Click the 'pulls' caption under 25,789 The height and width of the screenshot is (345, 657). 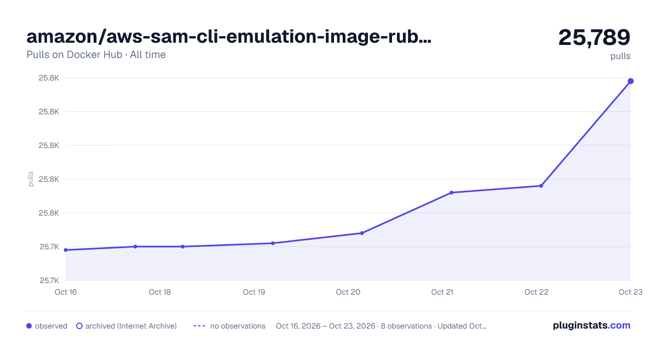click(620, 56)
